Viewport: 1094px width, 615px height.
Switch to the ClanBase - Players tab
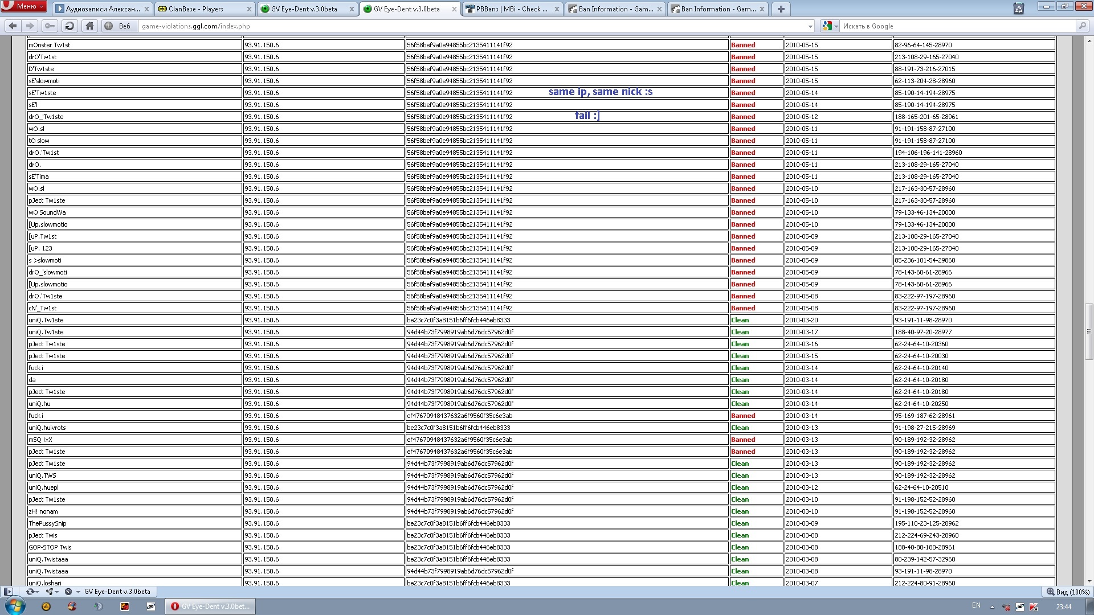[199, 9]
